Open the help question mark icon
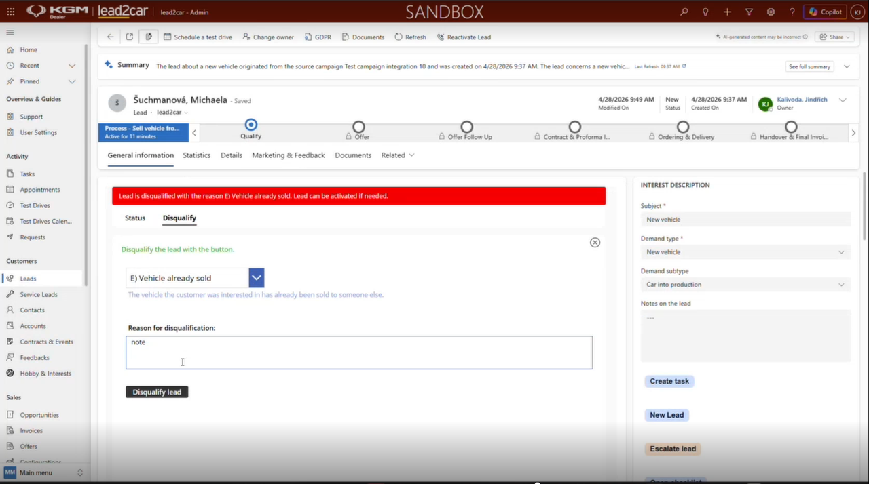The image size is (869, 484). tap(792, 12)
